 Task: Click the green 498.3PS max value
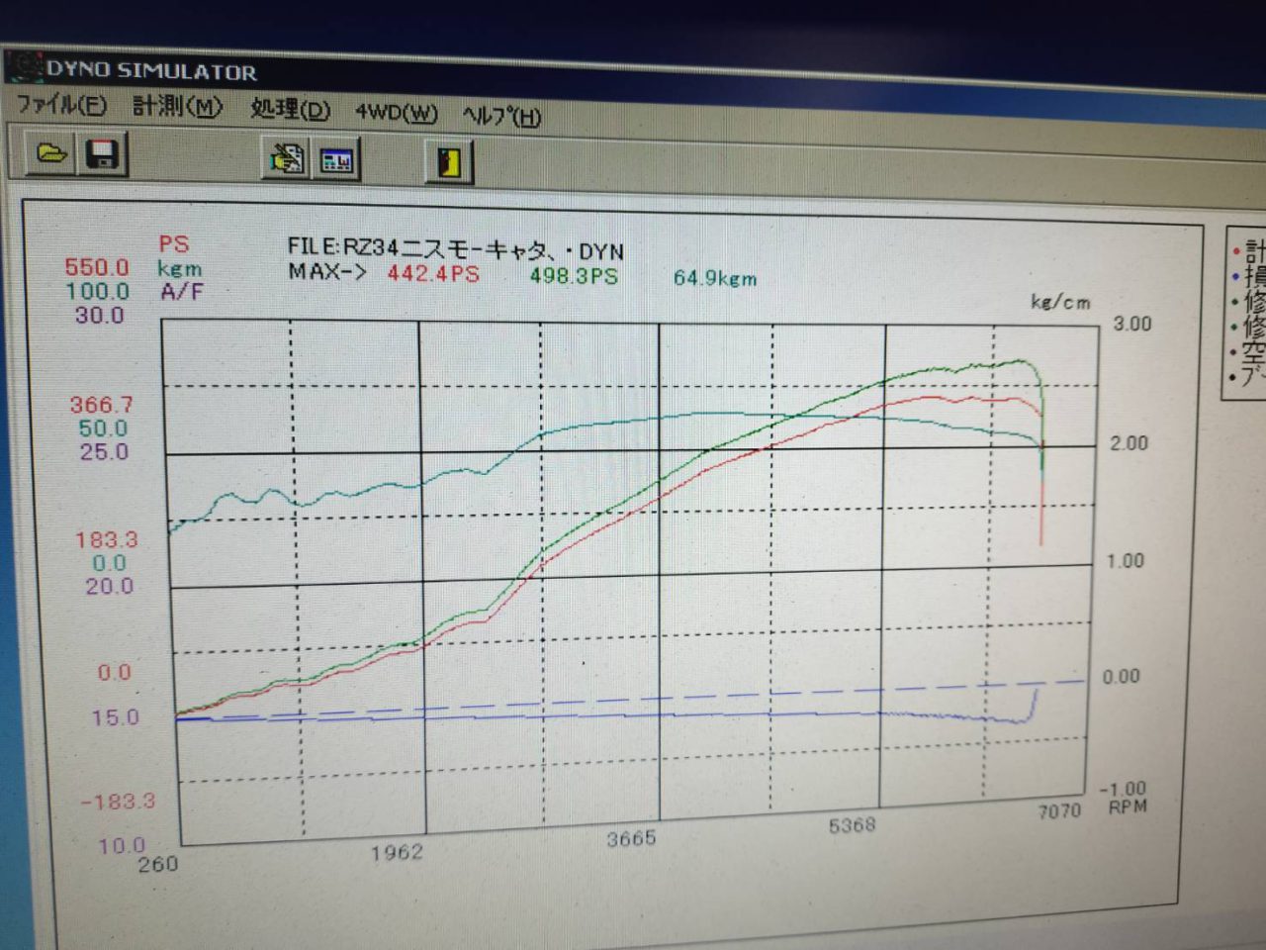(x=574, y=276)
